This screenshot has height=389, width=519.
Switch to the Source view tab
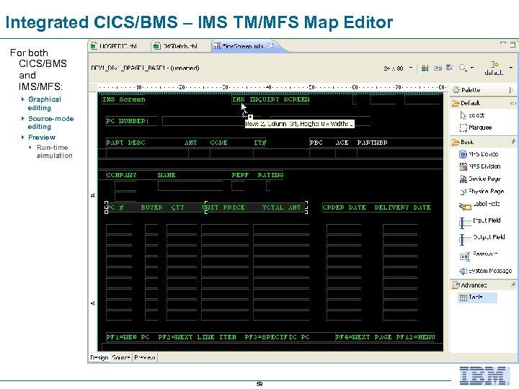[x=121, y=357]
